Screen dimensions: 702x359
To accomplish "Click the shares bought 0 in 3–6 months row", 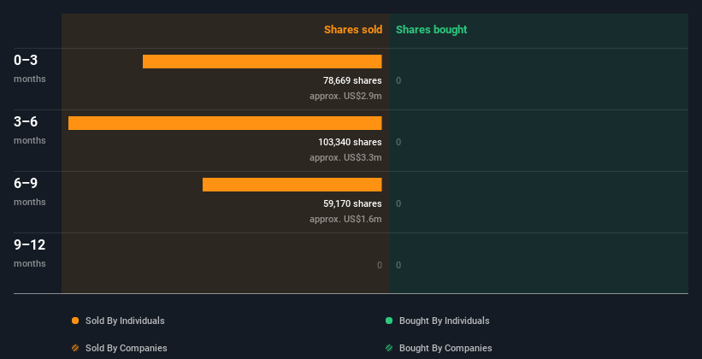I will pos(398,143).
